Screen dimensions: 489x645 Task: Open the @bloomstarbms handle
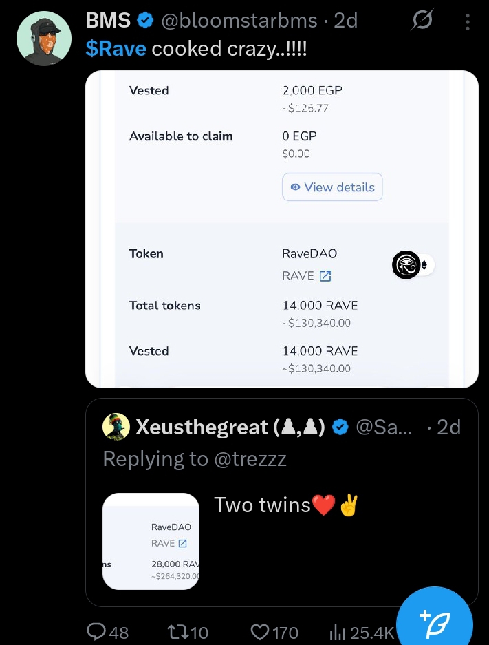239,21
